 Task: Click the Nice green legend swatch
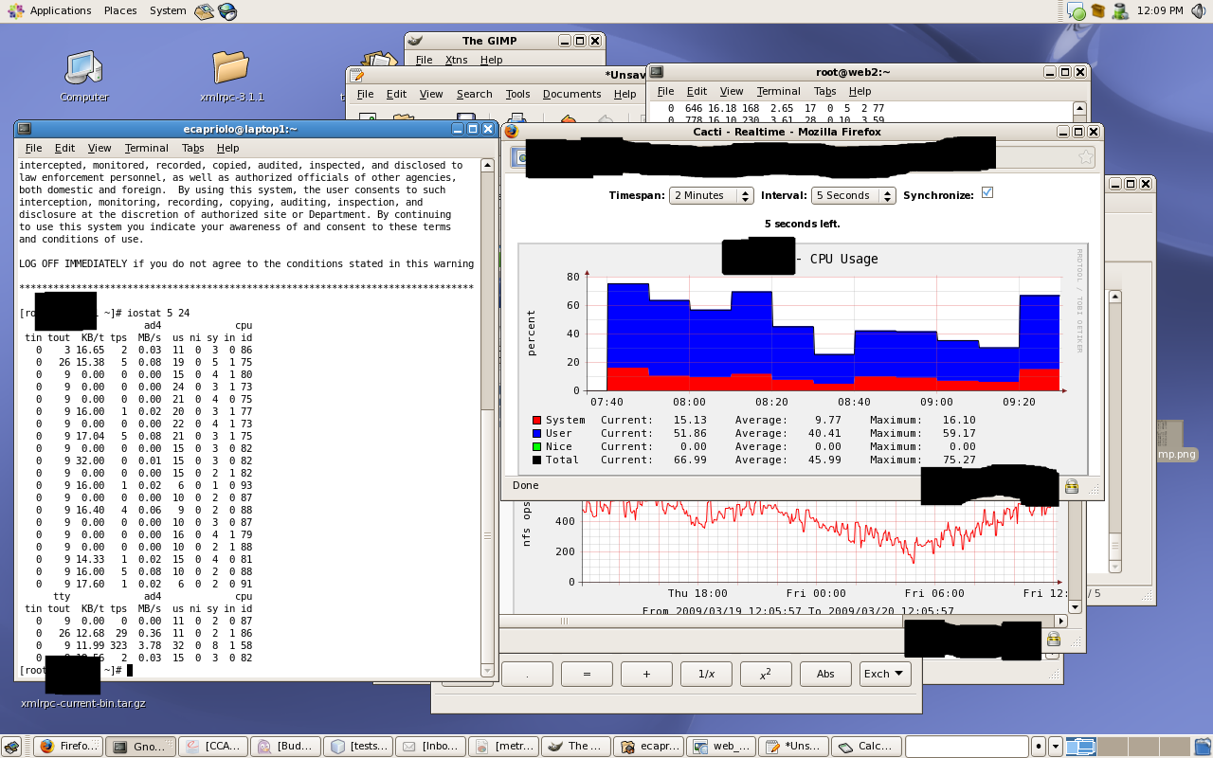click(536, 447)
